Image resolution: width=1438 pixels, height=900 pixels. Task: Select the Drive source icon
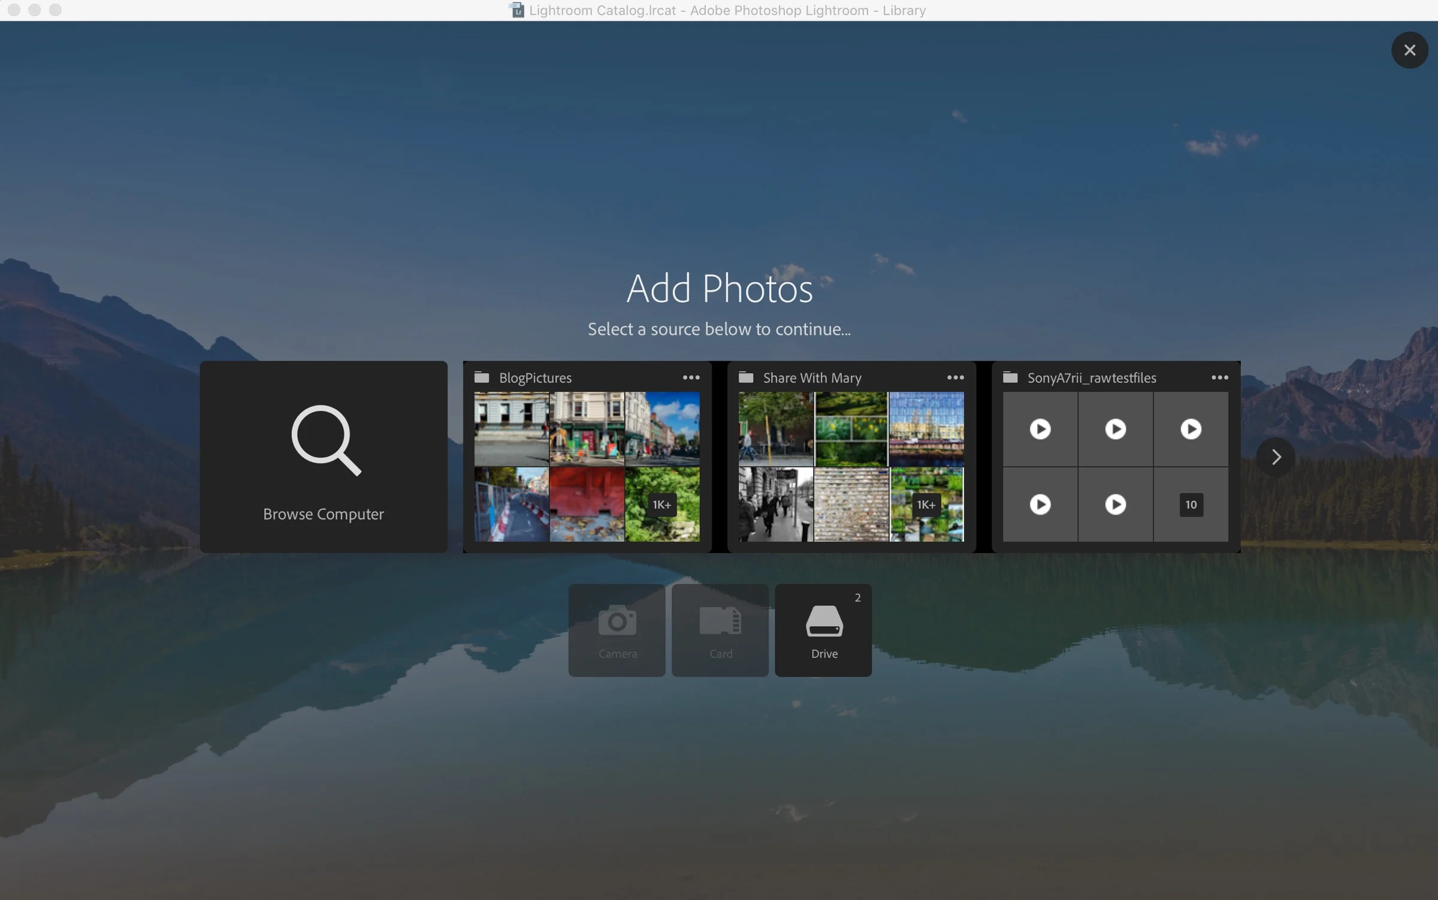(824, 621)
